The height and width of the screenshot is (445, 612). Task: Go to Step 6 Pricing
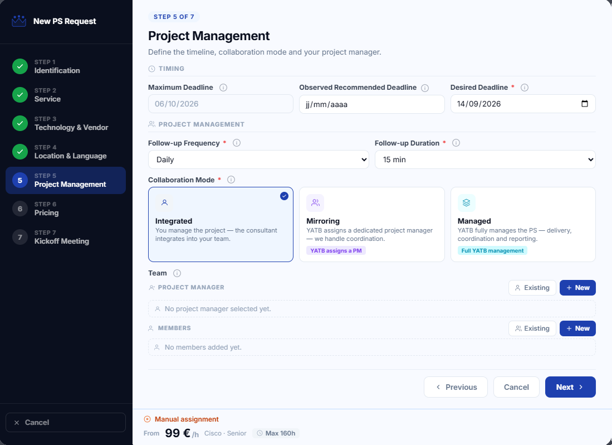point(66,209)
